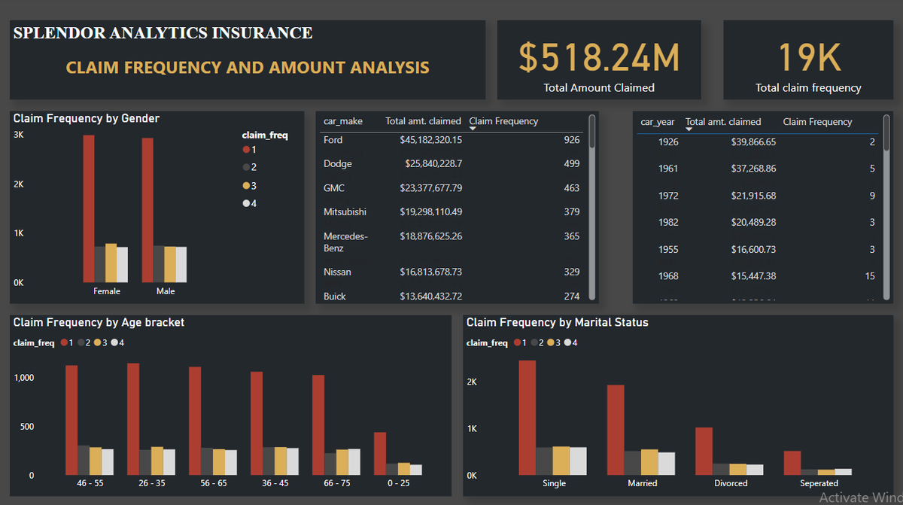This screenshot has width=903, height=505.
Task: Click the $45,182,320.15 amount cell
Action: click(430, 140)
